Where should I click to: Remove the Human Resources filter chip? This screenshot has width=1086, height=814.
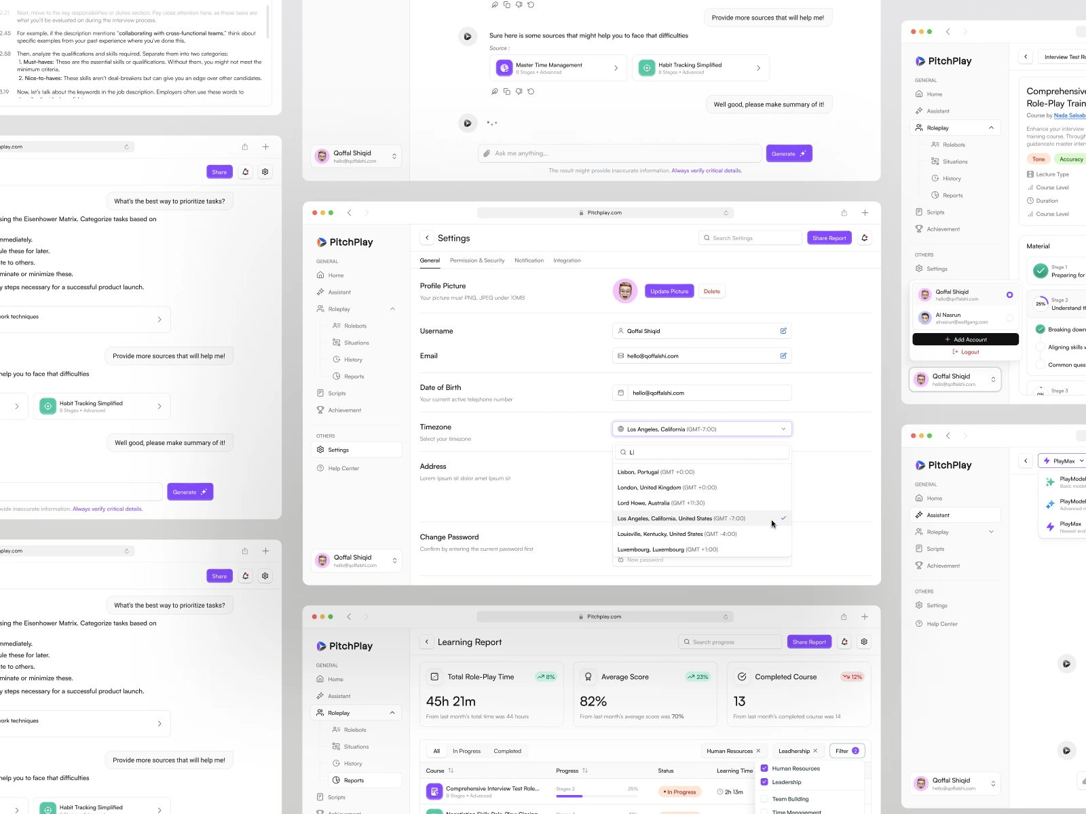[758, 751]
